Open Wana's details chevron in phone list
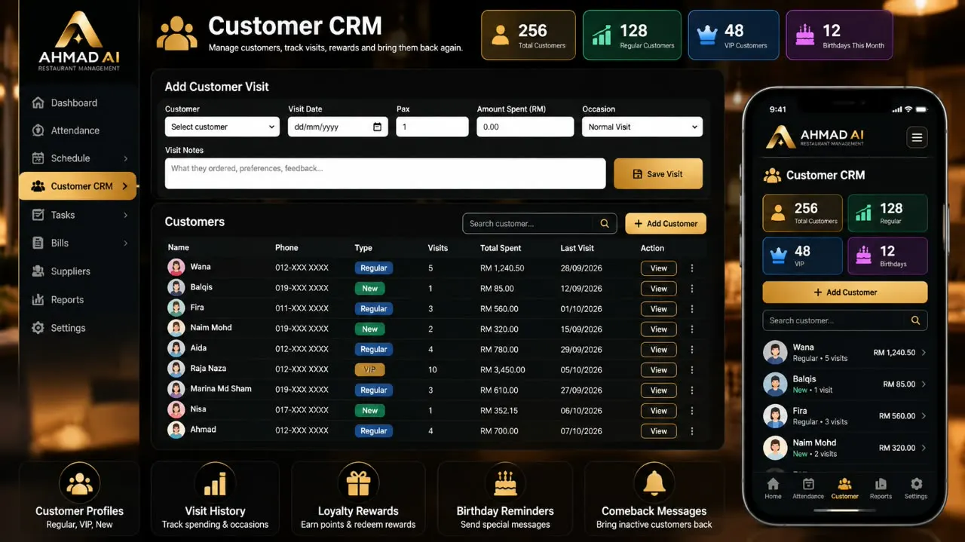 pos(924,353)
